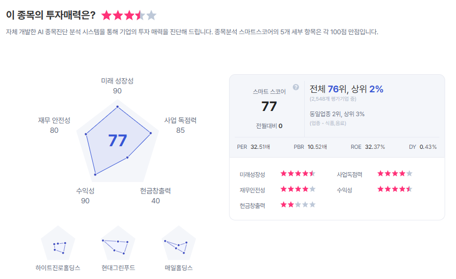Click the 미래 성장성 radar axis label
This screenshot has width=456, height=279.
tap(117, 81)
